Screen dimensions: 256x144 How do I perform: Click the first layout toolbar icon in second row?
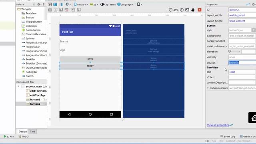(50, 10)
